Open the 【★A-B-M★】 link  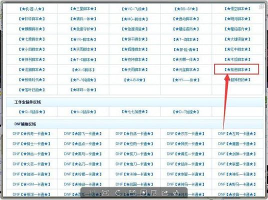pos(134,80)
